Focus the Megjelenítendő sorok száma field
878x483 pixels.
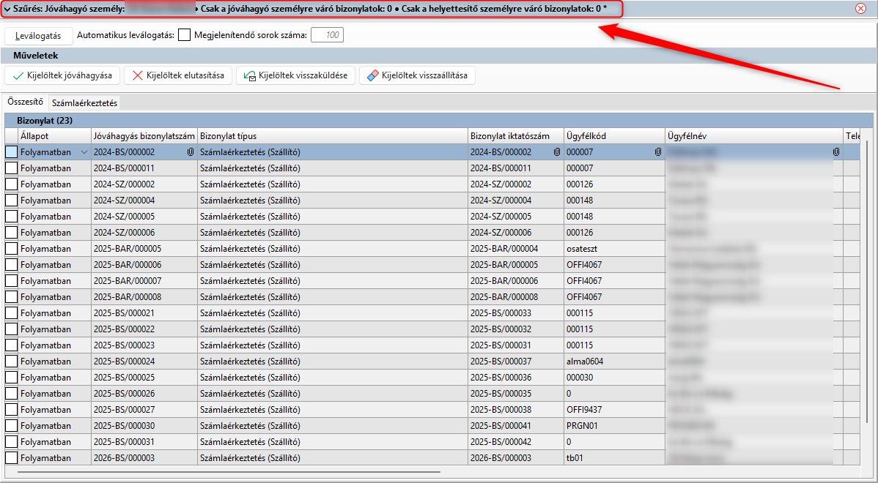click(327, 35)
